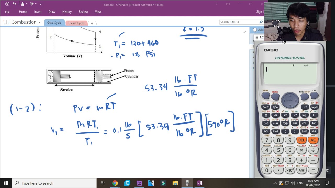
Task: Click the calculator integral key
Action: coord(275,107)
